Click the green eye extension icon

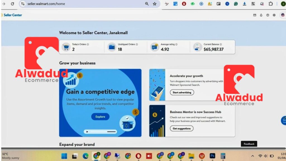click(193, 4)
